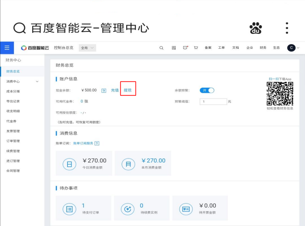305x226 pixels.
Task: Open the 账单订阅服务 link
Action: coord(83,143)
